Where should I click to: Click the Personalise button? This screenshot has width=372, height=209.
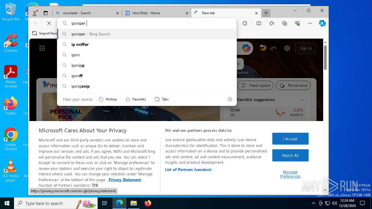(293, 85)
